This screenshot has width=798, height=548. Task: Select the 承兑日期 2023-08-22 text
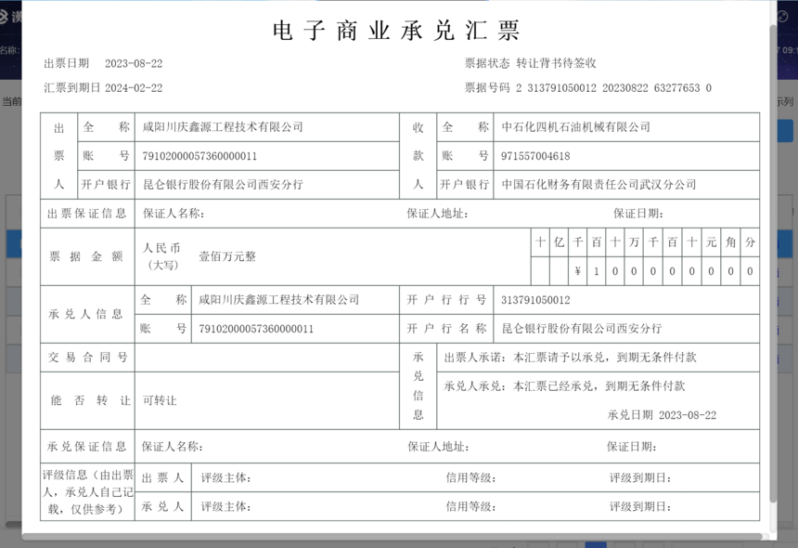663,415
